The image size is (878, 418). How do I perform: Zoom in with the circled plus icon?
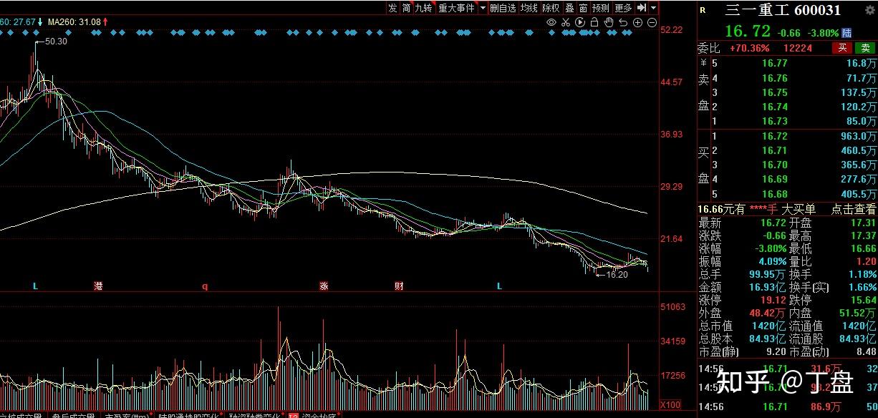click(638, 22)
